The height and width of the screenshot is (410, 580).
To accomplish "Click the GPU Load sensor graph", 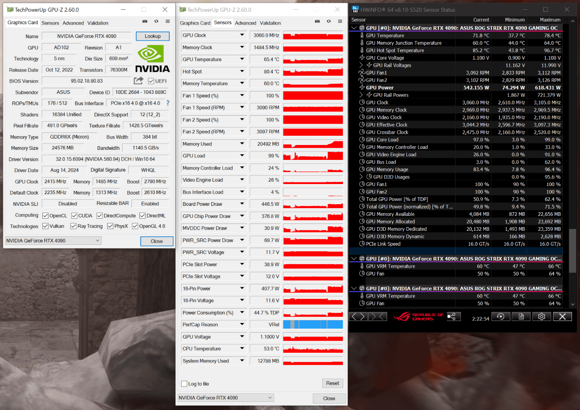I will [313, 156].
